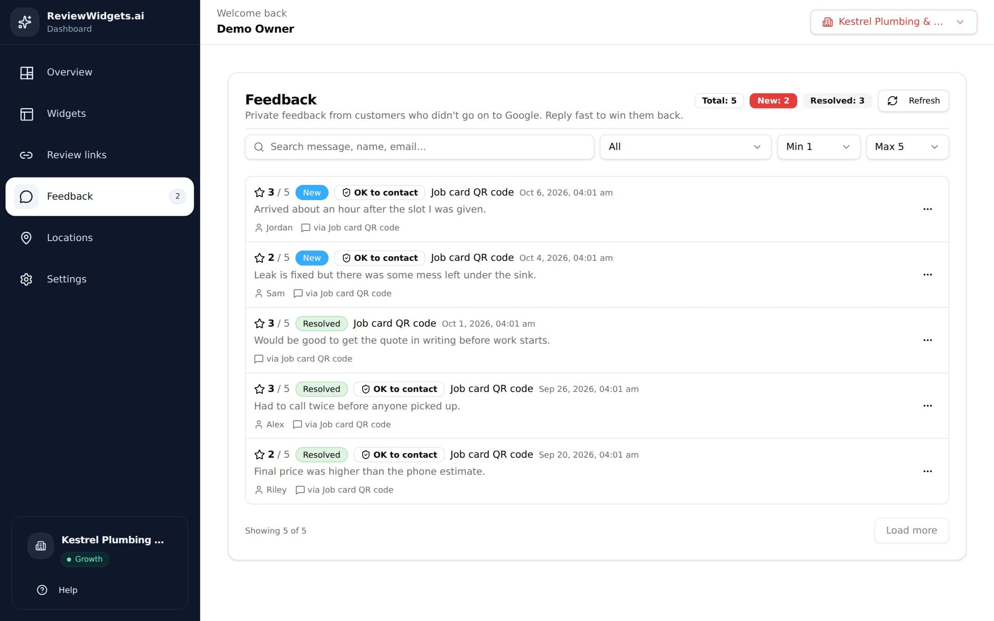Go to the Overview page

tap(69, 72)
